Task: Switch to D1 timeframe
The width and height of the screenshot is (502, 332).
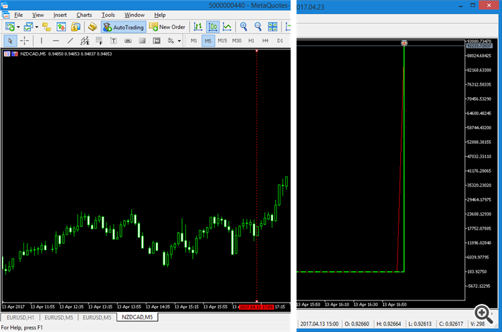Action: pos(280,41)
